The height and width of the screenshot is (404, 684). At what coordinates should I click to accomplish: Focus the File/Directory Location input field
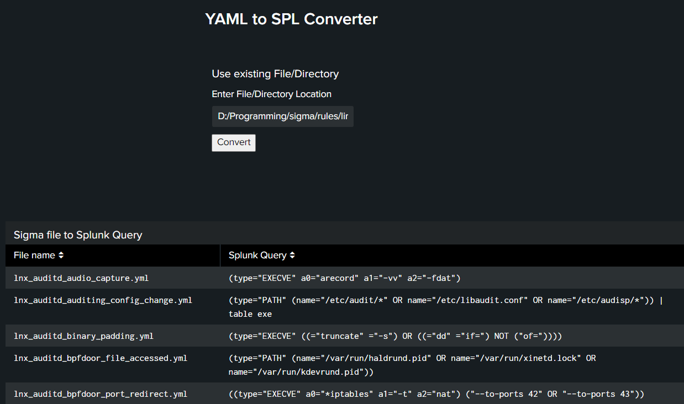click(282, 116)
